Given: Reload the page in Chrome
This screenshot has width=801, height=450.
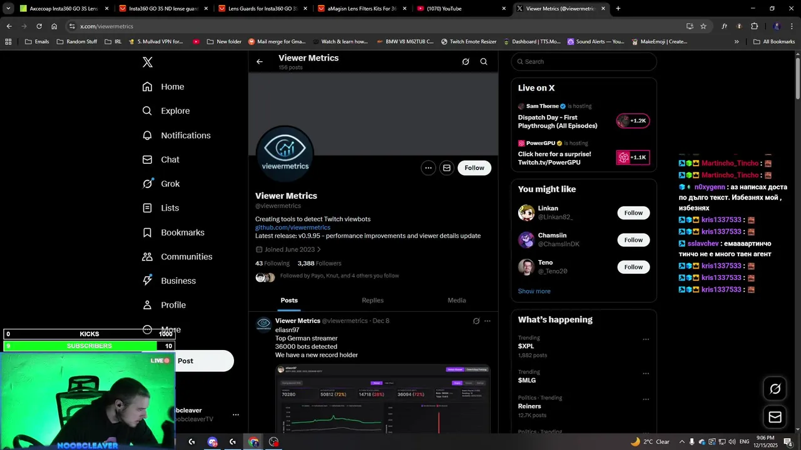Looking at the screenshot, I should point(39,26).
